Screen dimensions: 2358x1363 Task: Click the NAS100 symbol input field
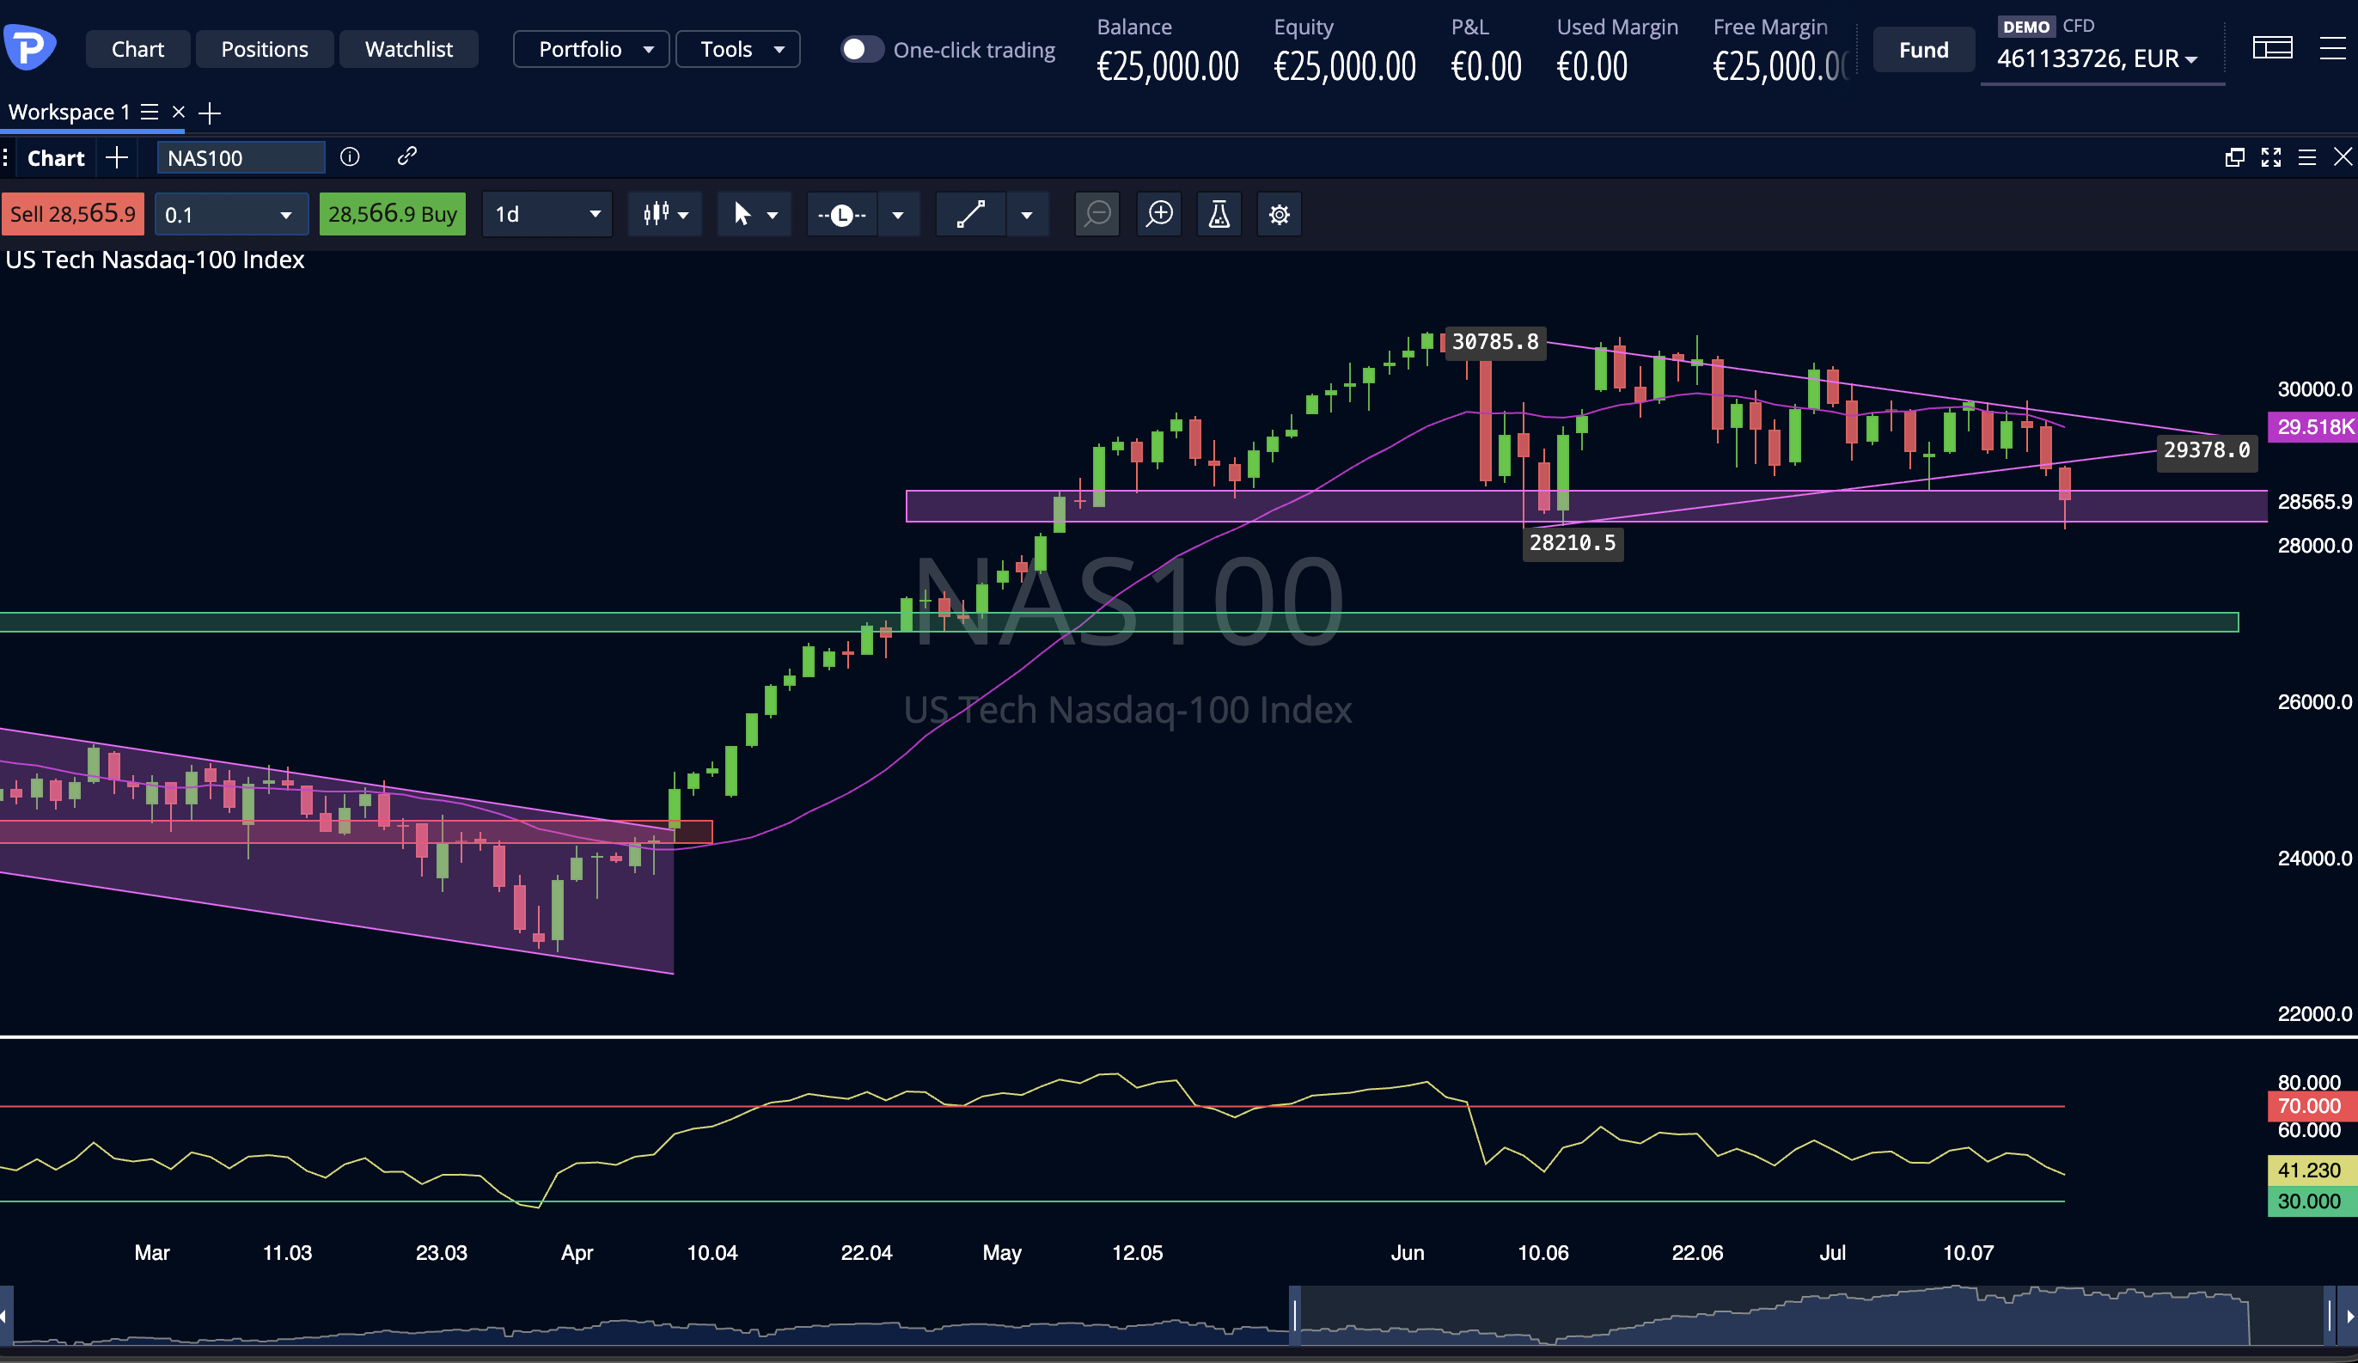241,157
